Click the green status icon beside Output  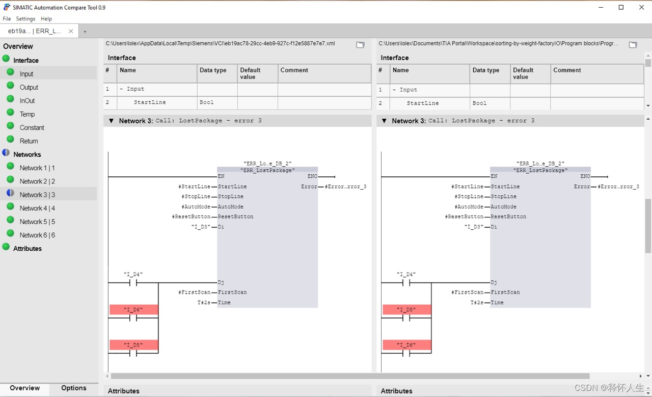pos(10,85)
